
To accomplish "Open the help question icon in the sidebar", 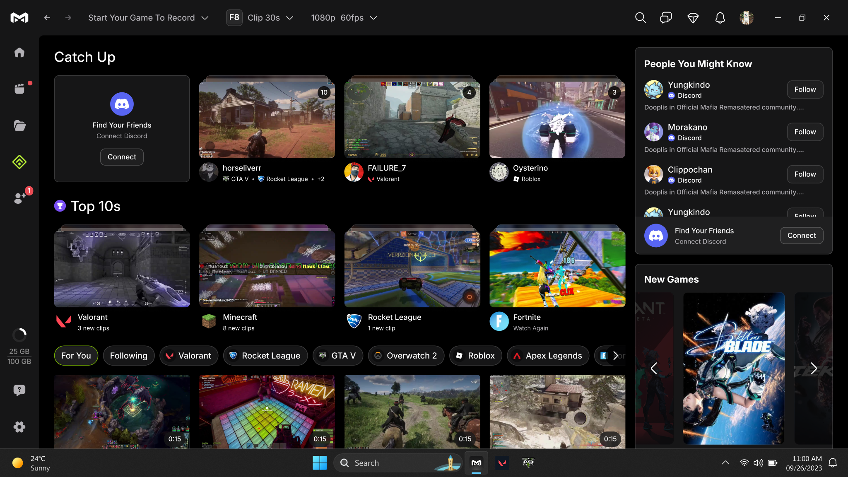I will 19,390.
